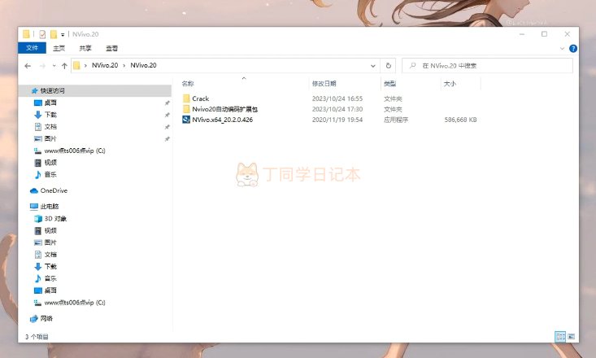The width and height of the screenshot is (596, 358).
Task: Select 快速访问 in navigation pane
Action: click(x=53, y=90)
